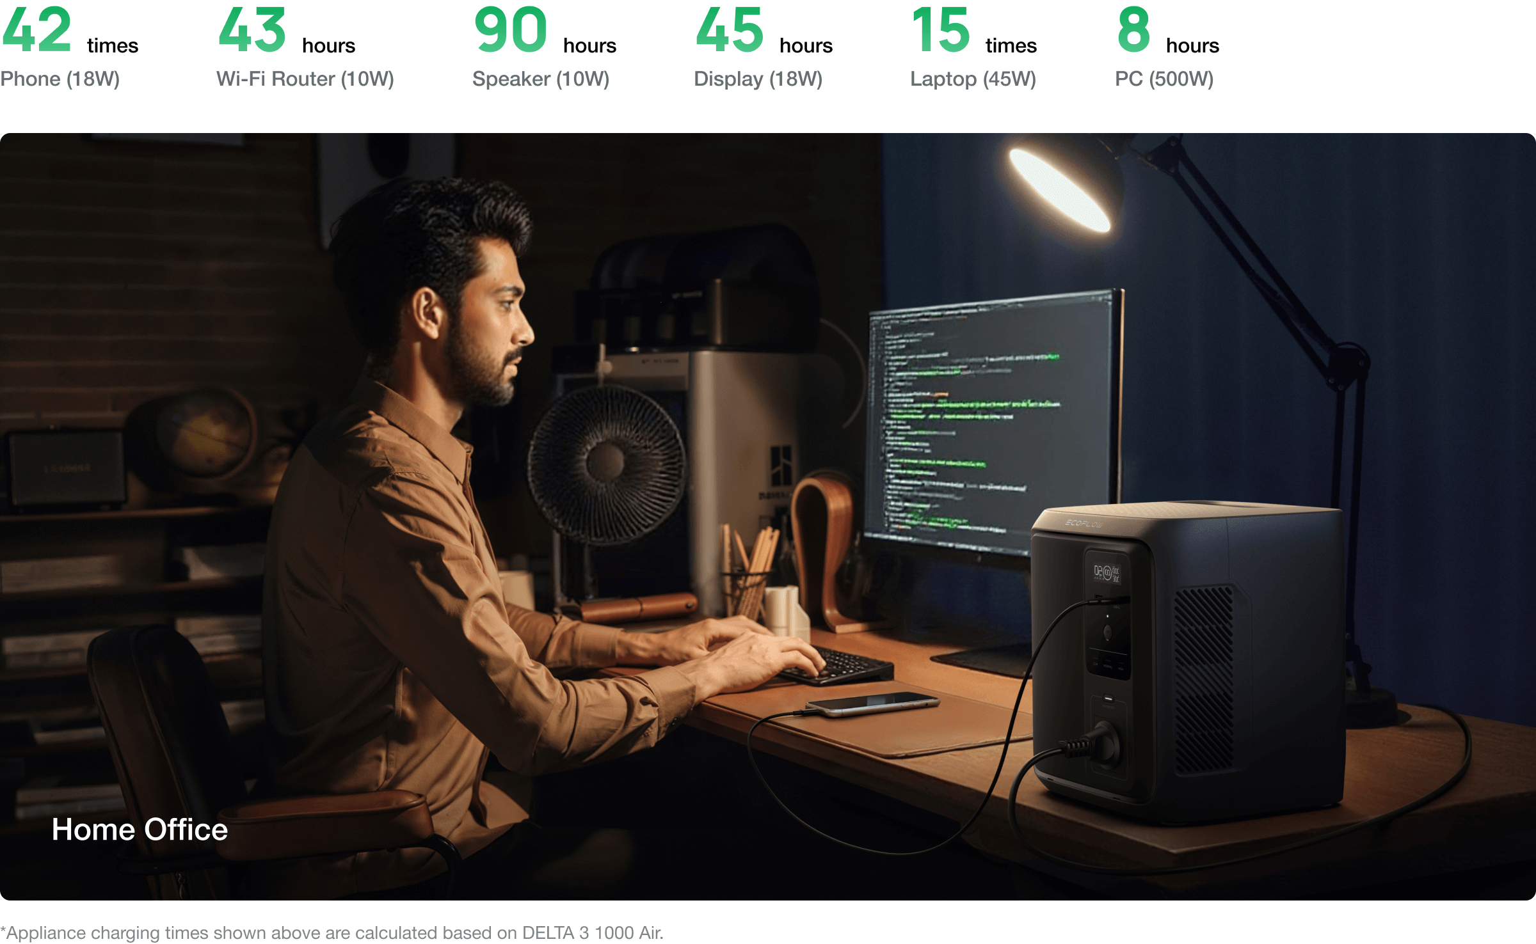Click the glowing desk lamp head
Image resolution: width=1536 pixels, height=944 pixels.
tap(1059, 189)
